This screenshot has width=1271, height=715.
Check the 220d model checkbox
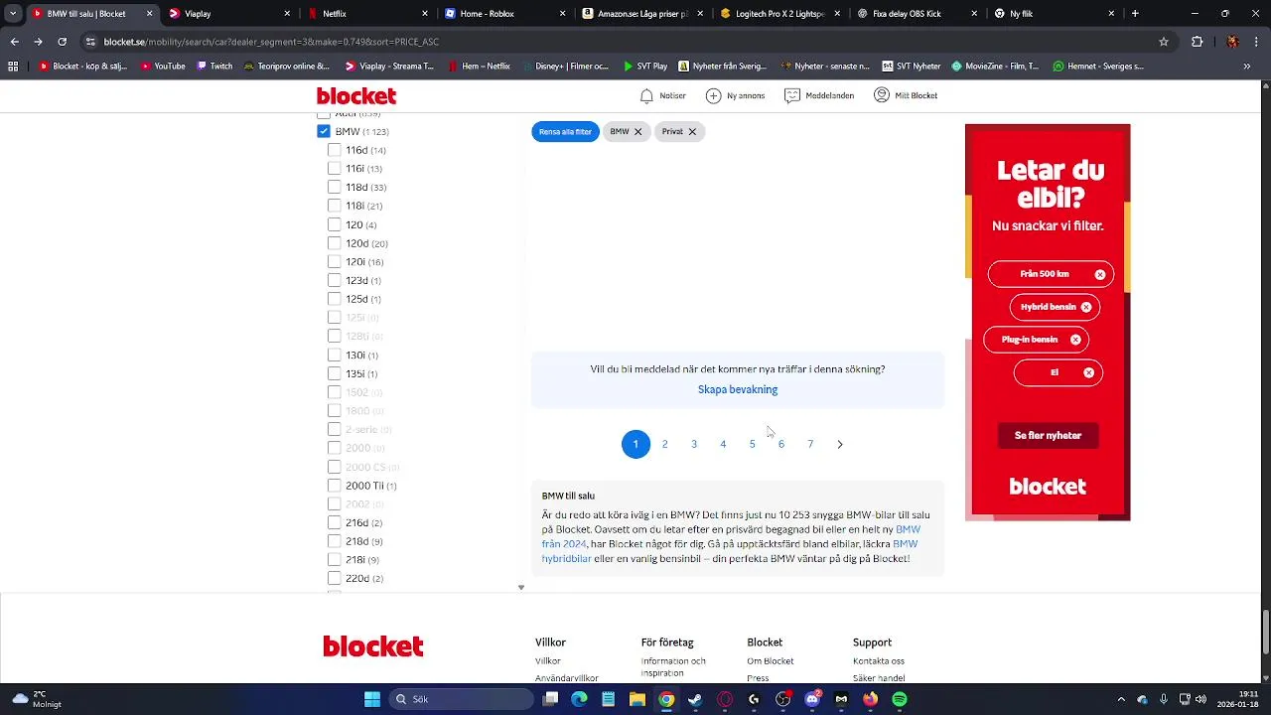tap(335, 578)
